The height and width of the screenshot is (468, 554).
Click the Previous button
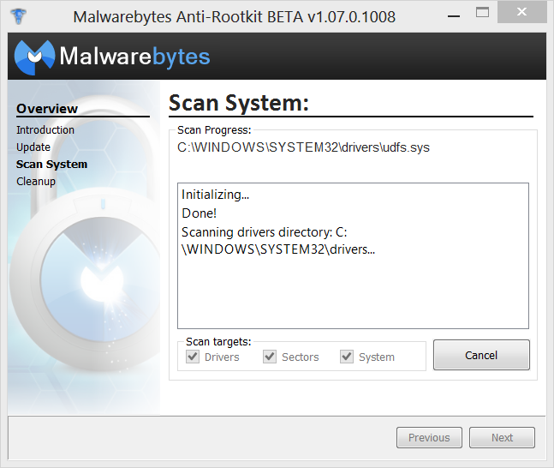click(429, 438)
